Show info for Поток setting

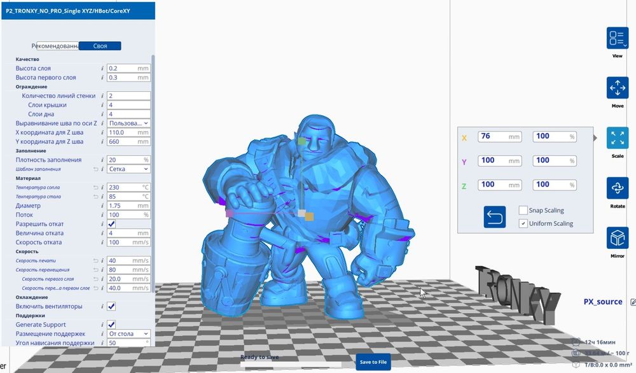click(x=102, y=215)
